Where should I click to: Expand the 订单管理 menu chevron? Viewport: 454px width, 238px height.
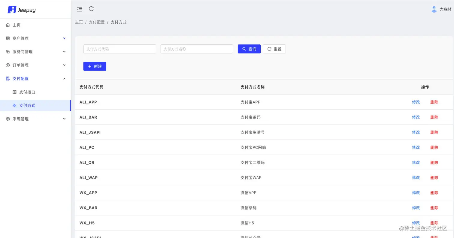tap(64, 65)
